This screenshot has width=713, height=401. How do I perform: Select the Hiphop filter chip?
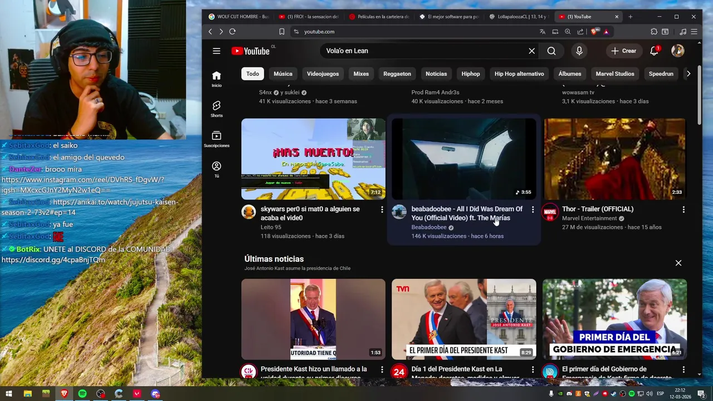[x=471, y=74]
